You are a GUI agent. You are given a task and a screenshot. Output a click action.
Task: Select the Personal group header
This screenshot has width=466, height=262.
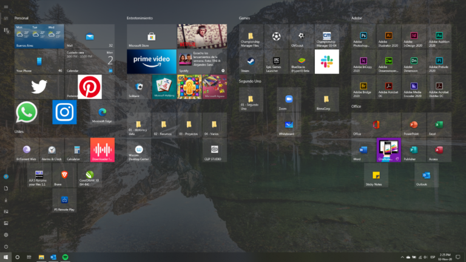pyautogui.click(x=21, y=18)
